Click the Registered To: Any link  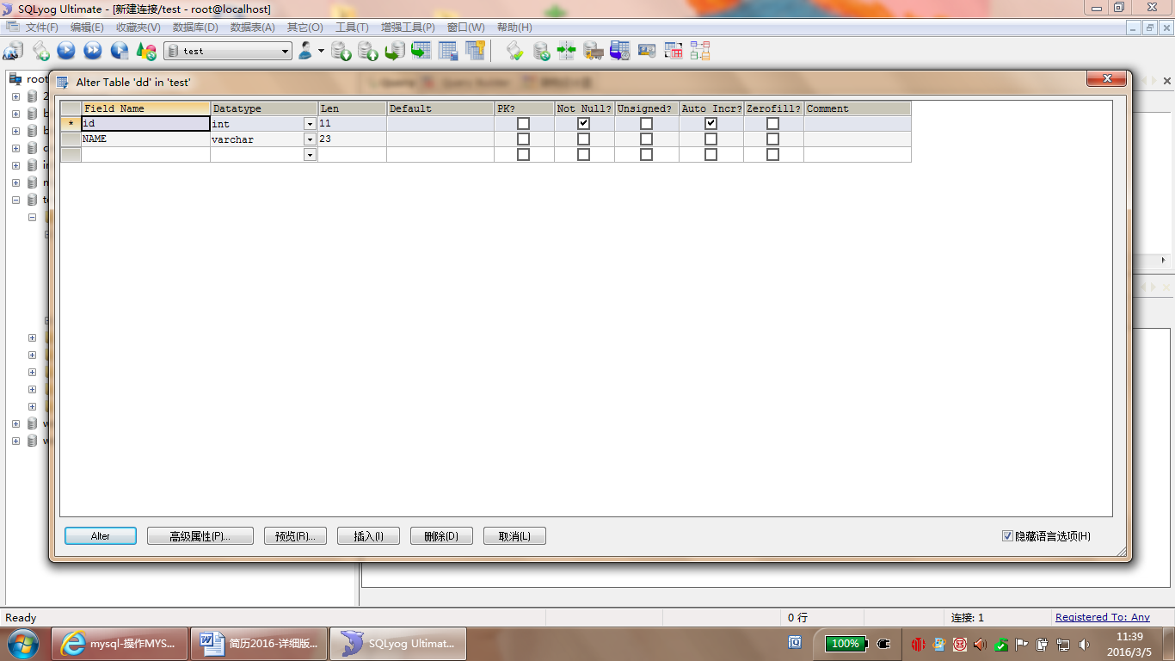click(x=1103, y=617)
